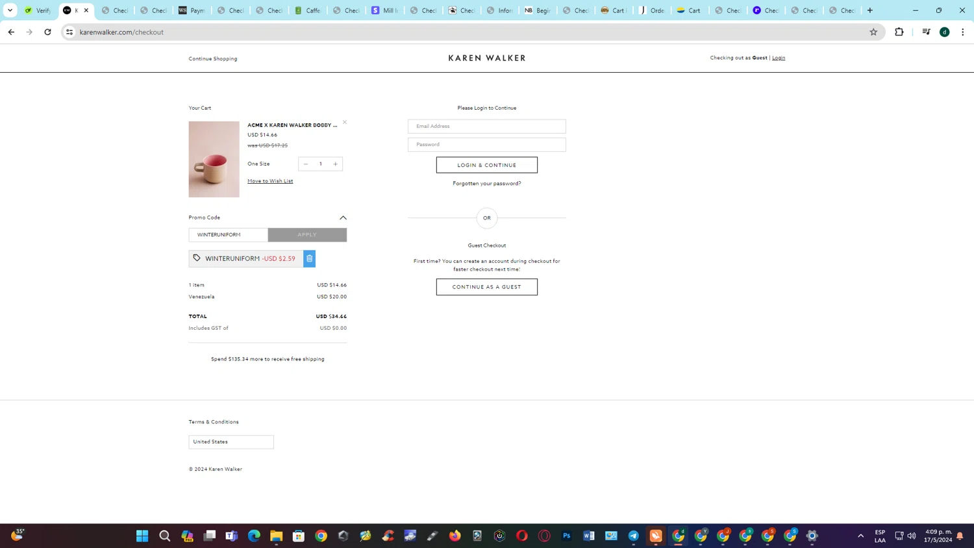This screenshot has width=974, height=548.
Task: Click Move to Wish List link
Action: 270,181
